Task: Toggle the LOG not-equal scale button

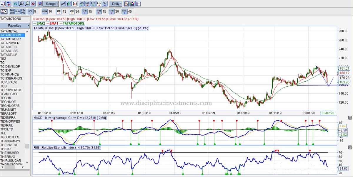Action: [x=87, y=4]
